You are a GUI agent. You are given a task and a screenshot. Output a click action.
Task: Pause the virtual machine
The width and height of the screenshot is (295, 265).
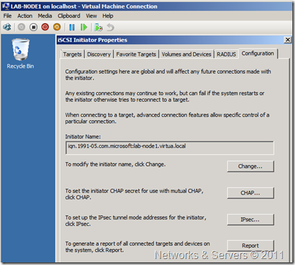pos(72,27)
